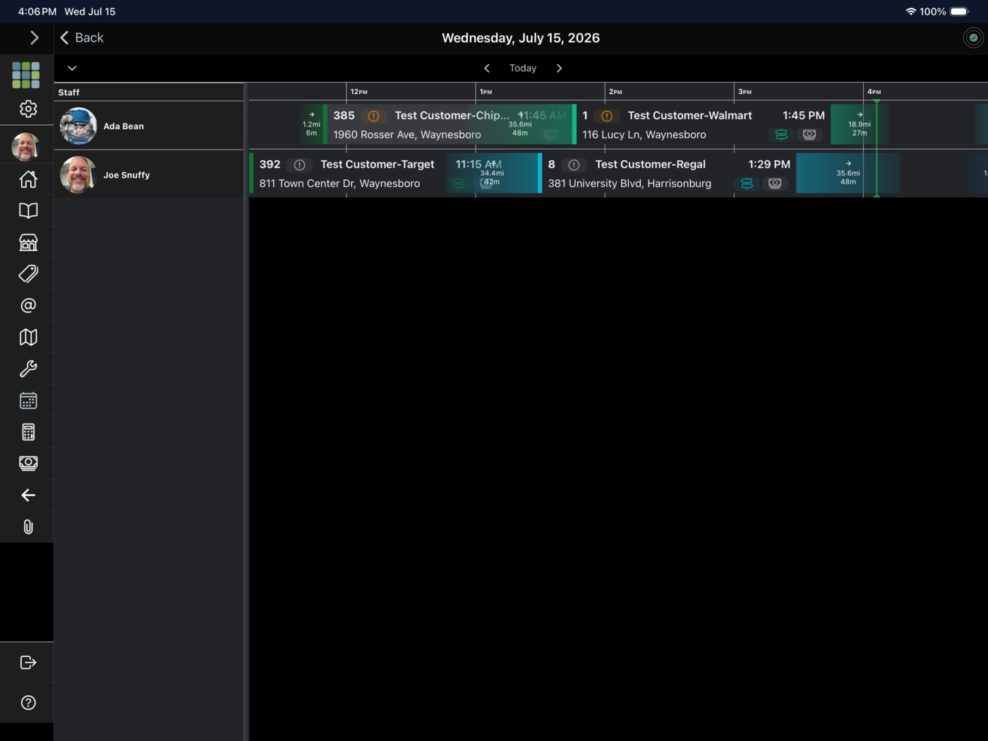Click the Wi-Fi icon in status bar
Image resolution: width=988 pixels, height=741 pixels.
(911, 11)
